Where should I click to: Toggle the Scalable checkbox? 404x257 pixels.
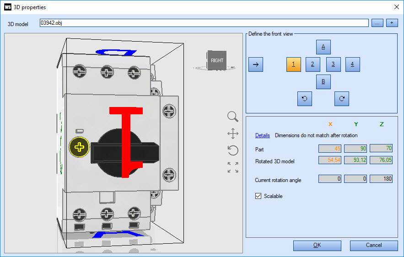(x=258, y=196)
